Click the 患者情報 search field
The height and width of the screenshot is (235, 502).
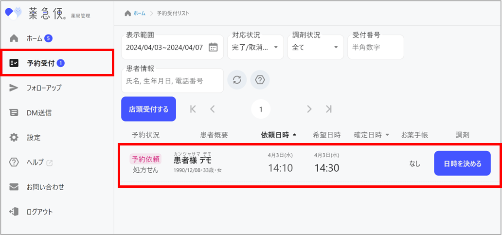click(172, 81)
